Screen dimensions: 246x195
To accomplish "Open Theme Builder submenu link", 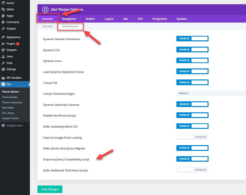I will tap(10, 97).
